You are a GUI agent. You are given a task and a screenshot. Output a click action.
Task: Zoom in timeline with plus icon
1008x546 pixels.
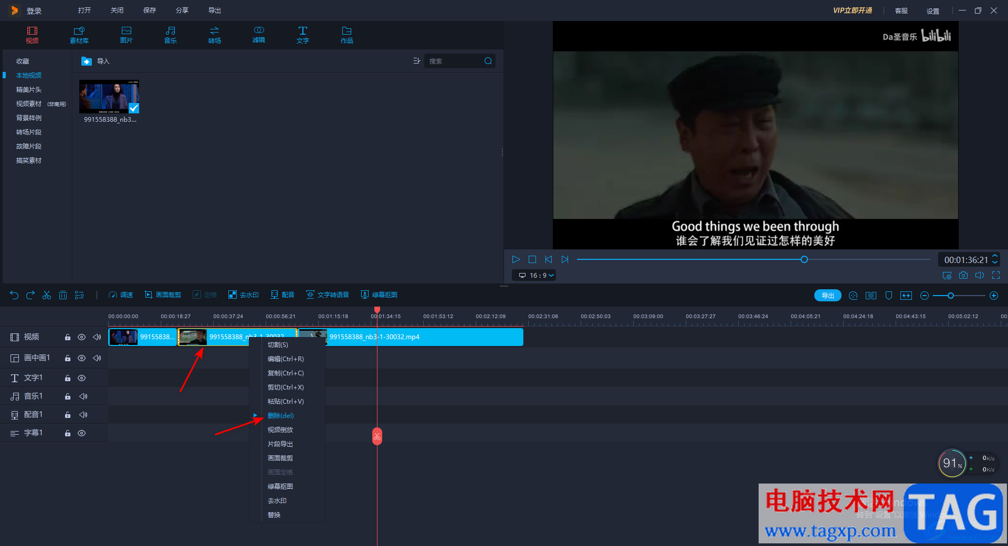pyautogui.click(x=994, y=296)
